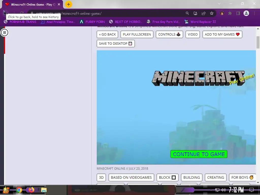Click the page vertical scrollbar thumb
260x195 pixels.
(x=258, y=42)
